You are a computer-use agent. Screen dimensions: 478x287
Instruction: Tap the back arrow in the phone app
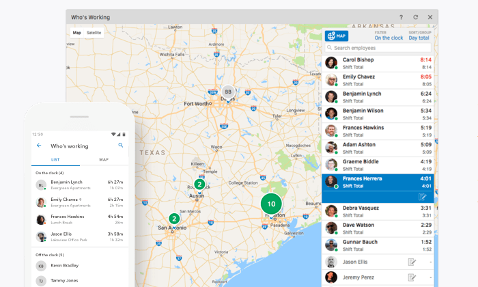pos(39,146)
